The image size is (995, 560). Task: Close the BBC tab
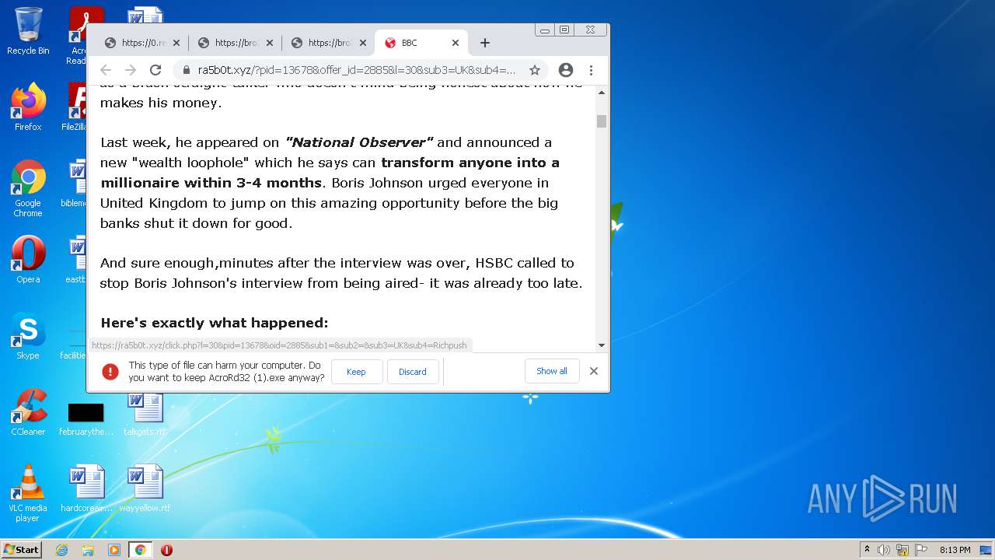coord(456,43)
